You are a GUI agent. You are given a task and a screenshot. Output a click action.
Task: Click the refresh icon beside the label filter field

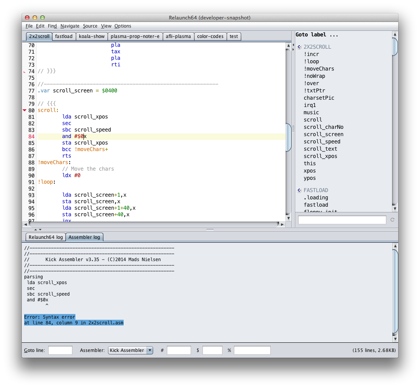(392, 220)
